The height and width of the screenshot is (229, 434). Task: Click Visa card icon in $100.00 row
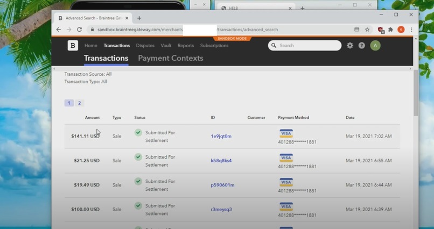[286, 206]
